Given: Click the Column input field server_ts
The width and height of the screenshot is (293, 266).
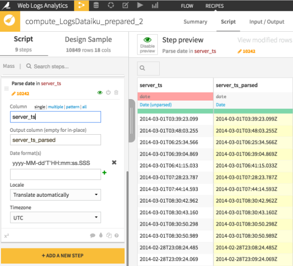Looking at the screenshot, I should (56, 117).
